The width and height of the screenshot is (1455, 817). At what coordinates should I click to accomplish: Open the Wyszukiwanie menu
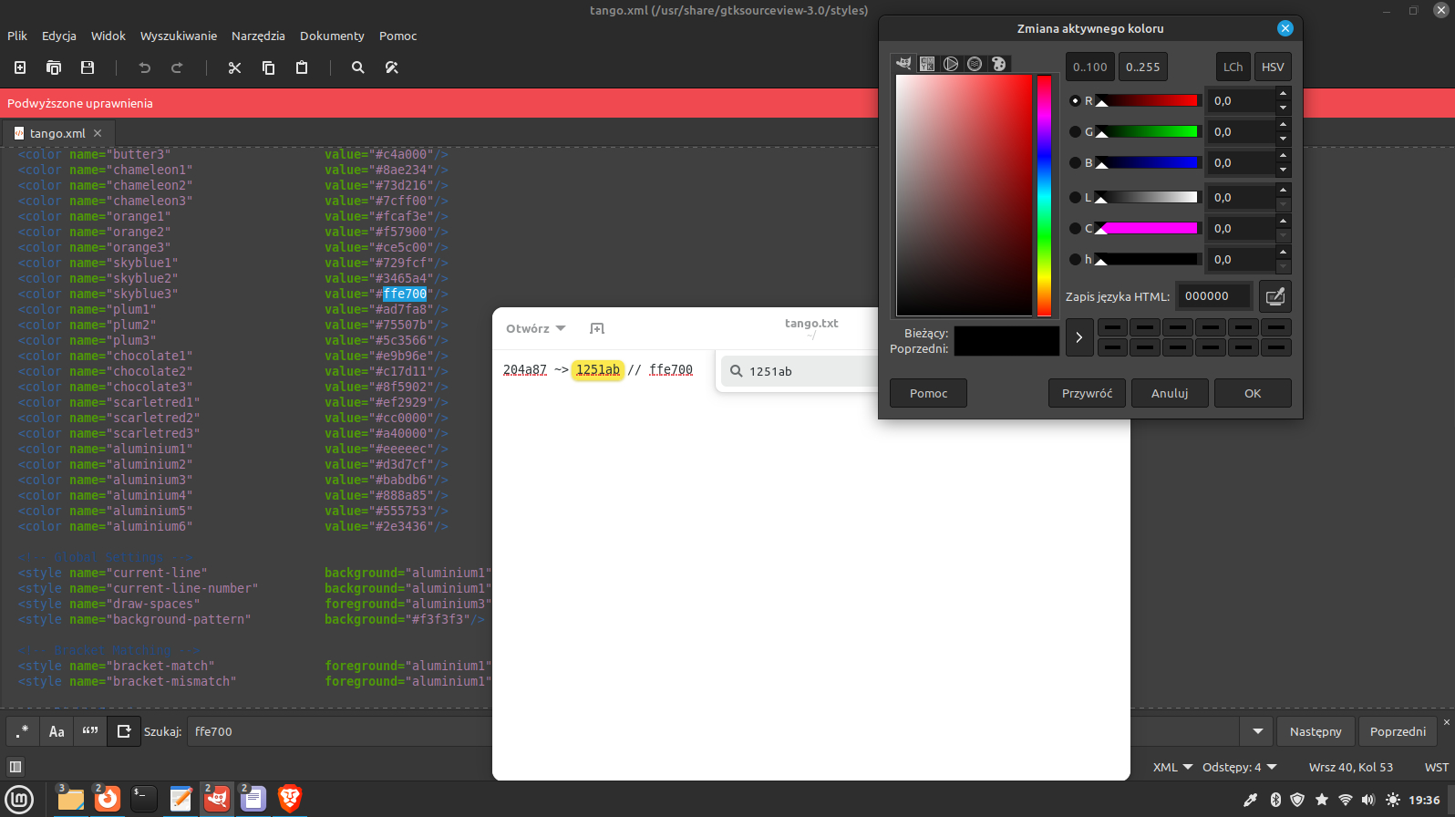tap(179, 36)
